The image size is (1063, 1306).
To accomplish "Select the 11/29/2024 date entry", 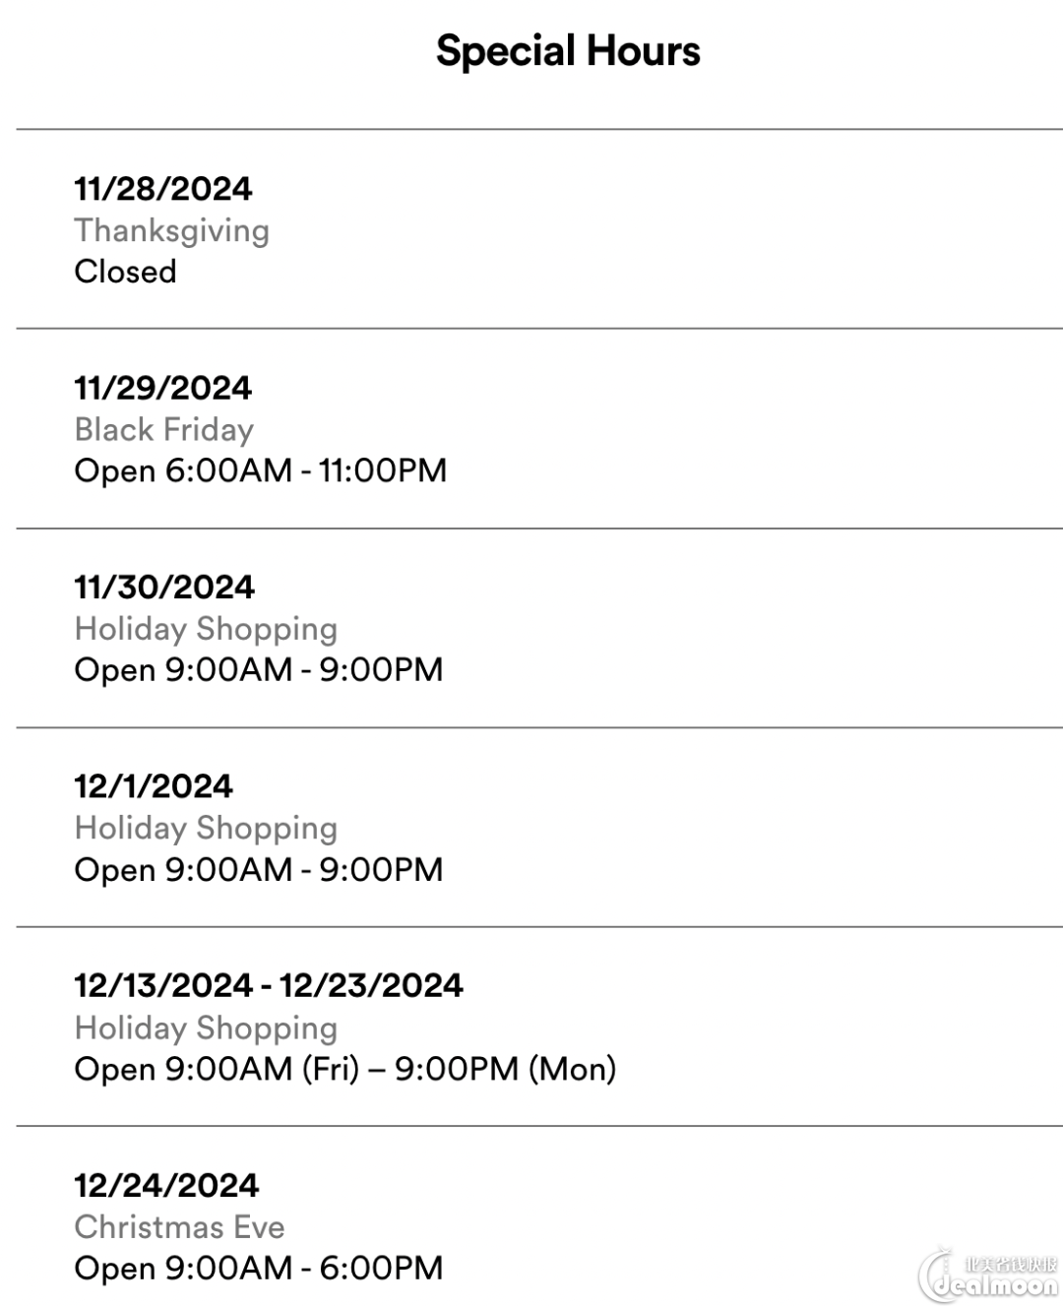I will coord(163,388).
